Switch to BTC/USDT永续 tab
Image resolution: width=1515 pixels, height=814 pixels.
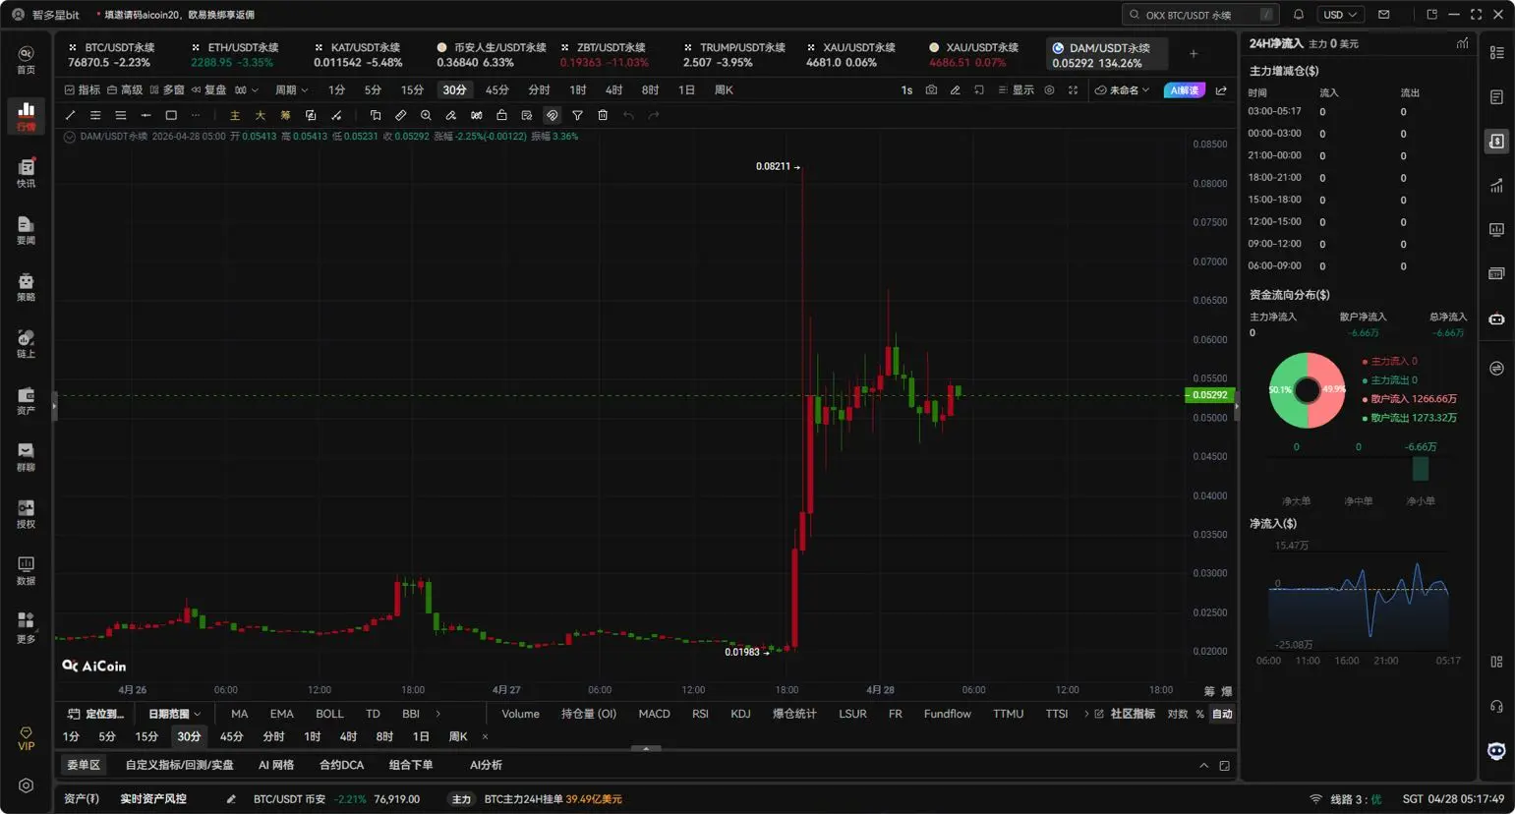[x=113, y=55]
